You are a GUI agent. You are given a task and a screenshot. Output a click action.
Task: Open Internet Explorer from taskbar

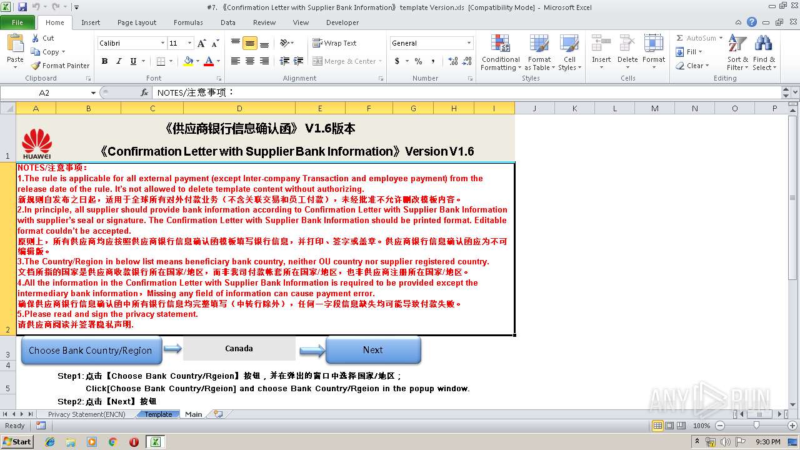(x=50, y=442)
